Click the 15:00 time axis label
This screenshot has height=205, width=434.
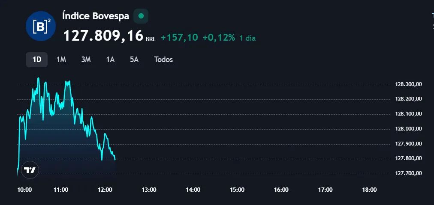(237, 190)
